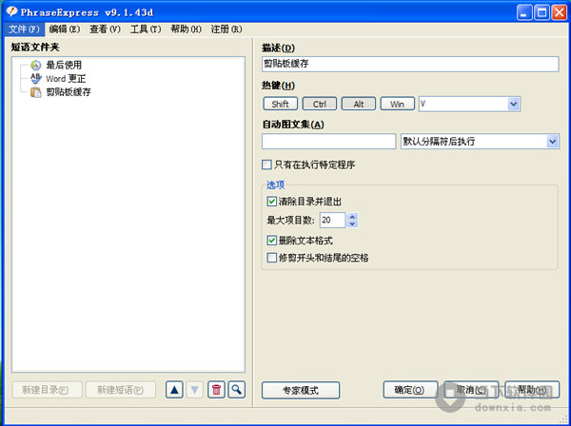This screenshot has height=426, width=571.
Task: Decrease 最大项目数 with the down spinner
Action: coord(352,223)
